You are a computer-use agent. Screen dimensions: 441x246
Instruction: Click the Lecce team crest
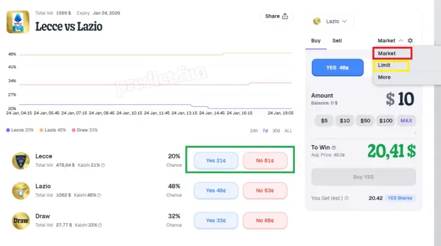click(21, 161)
